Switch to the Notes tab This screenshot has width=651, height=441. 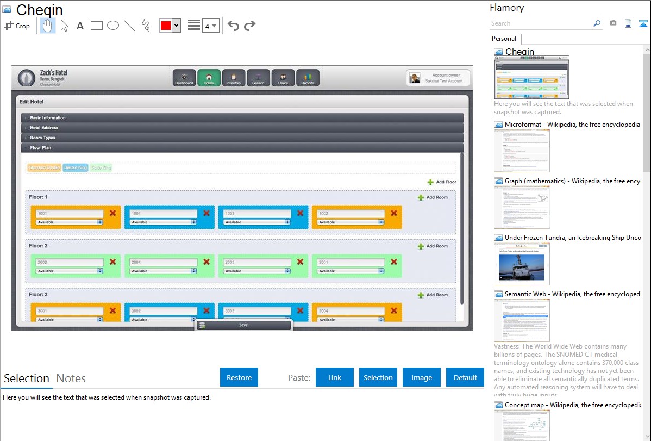click(x=71, y=378)
